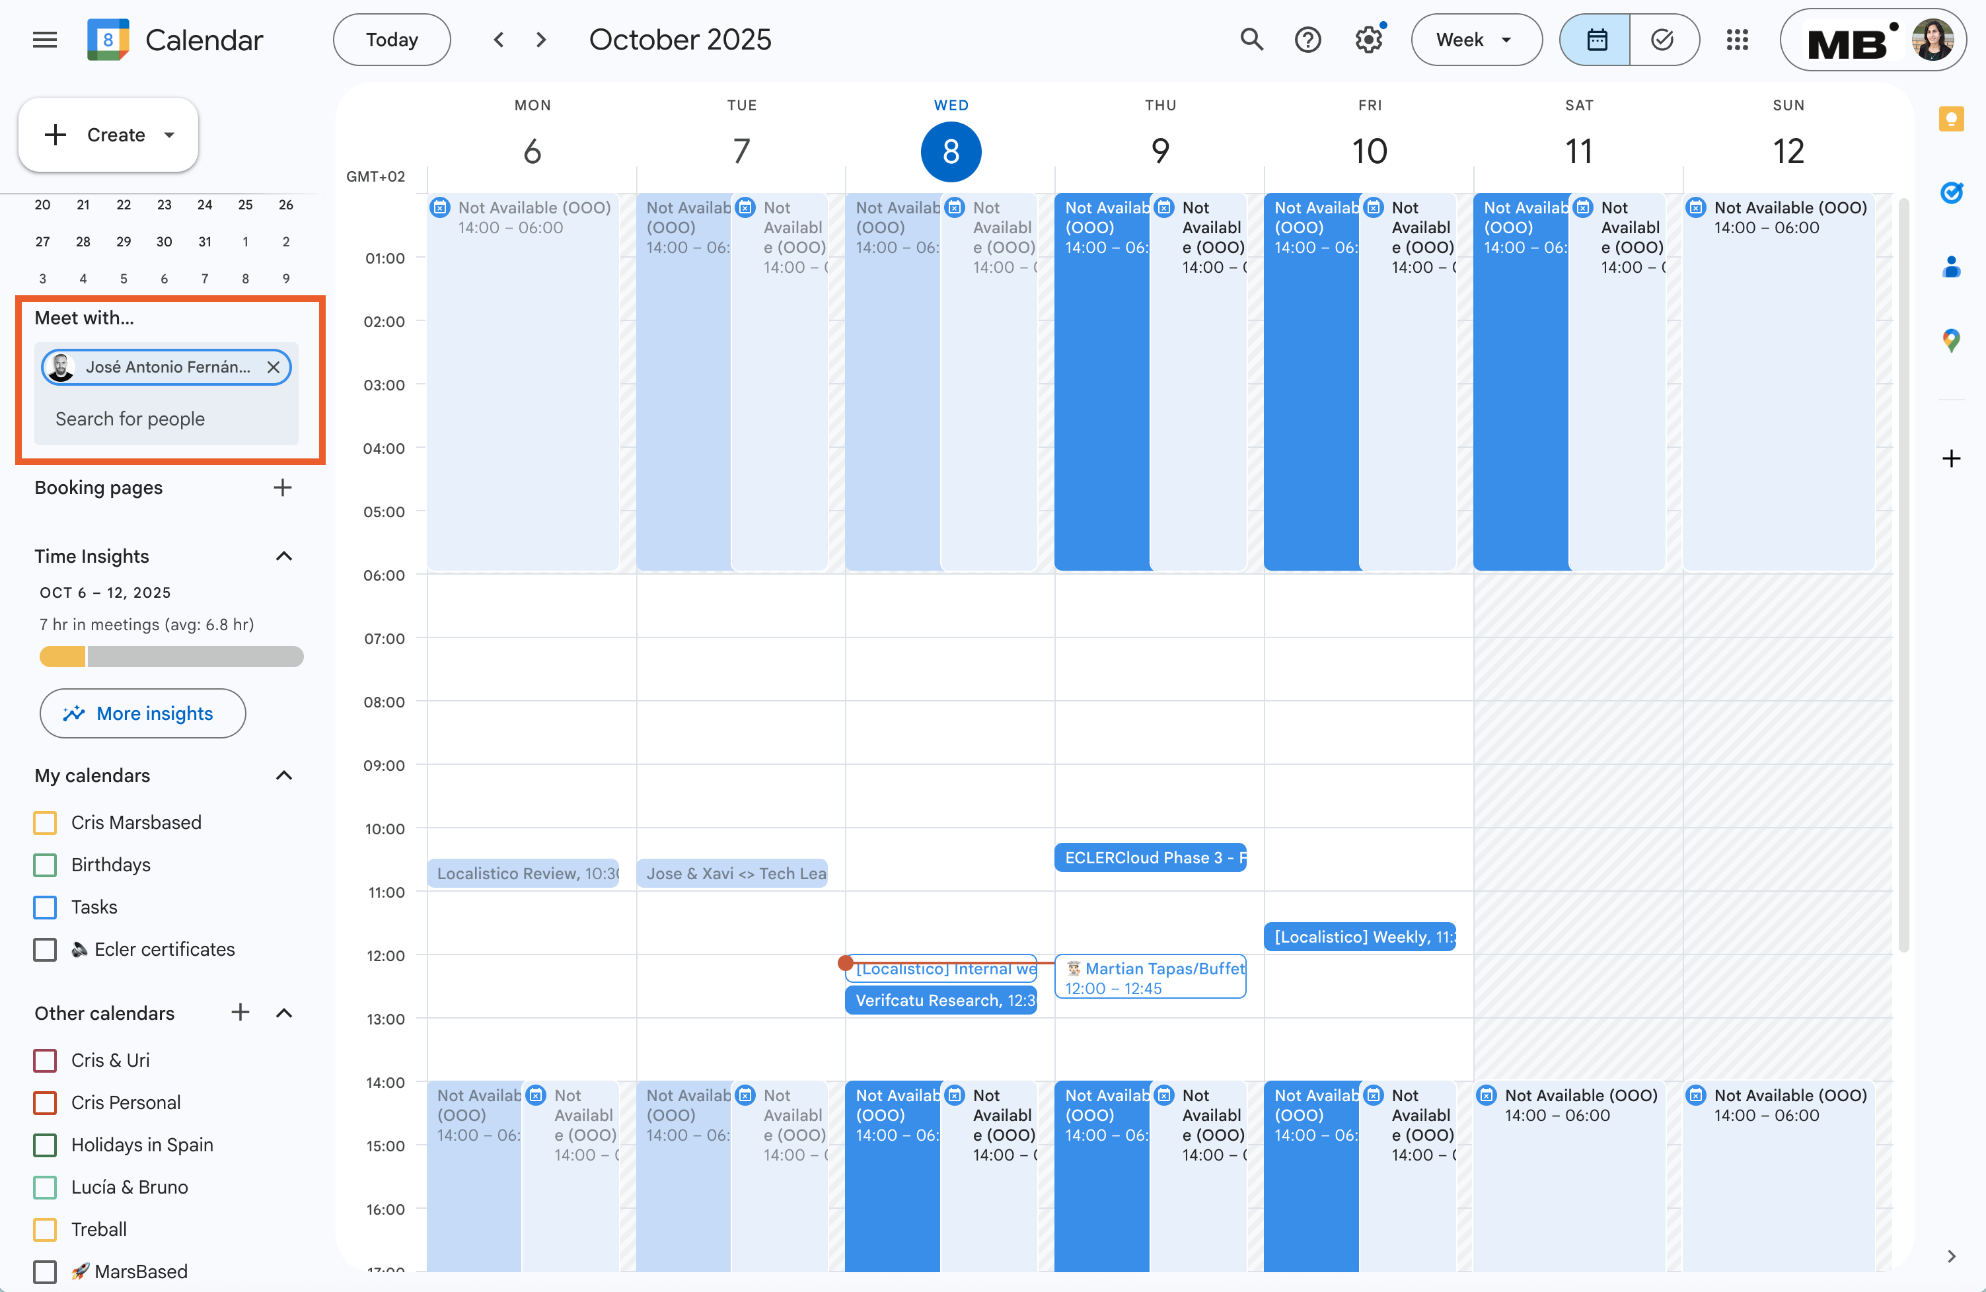Viewport: 1986px width, 1292px height.
Task: Open the main menu hamburger icon
Action: (x=45, y=39)
